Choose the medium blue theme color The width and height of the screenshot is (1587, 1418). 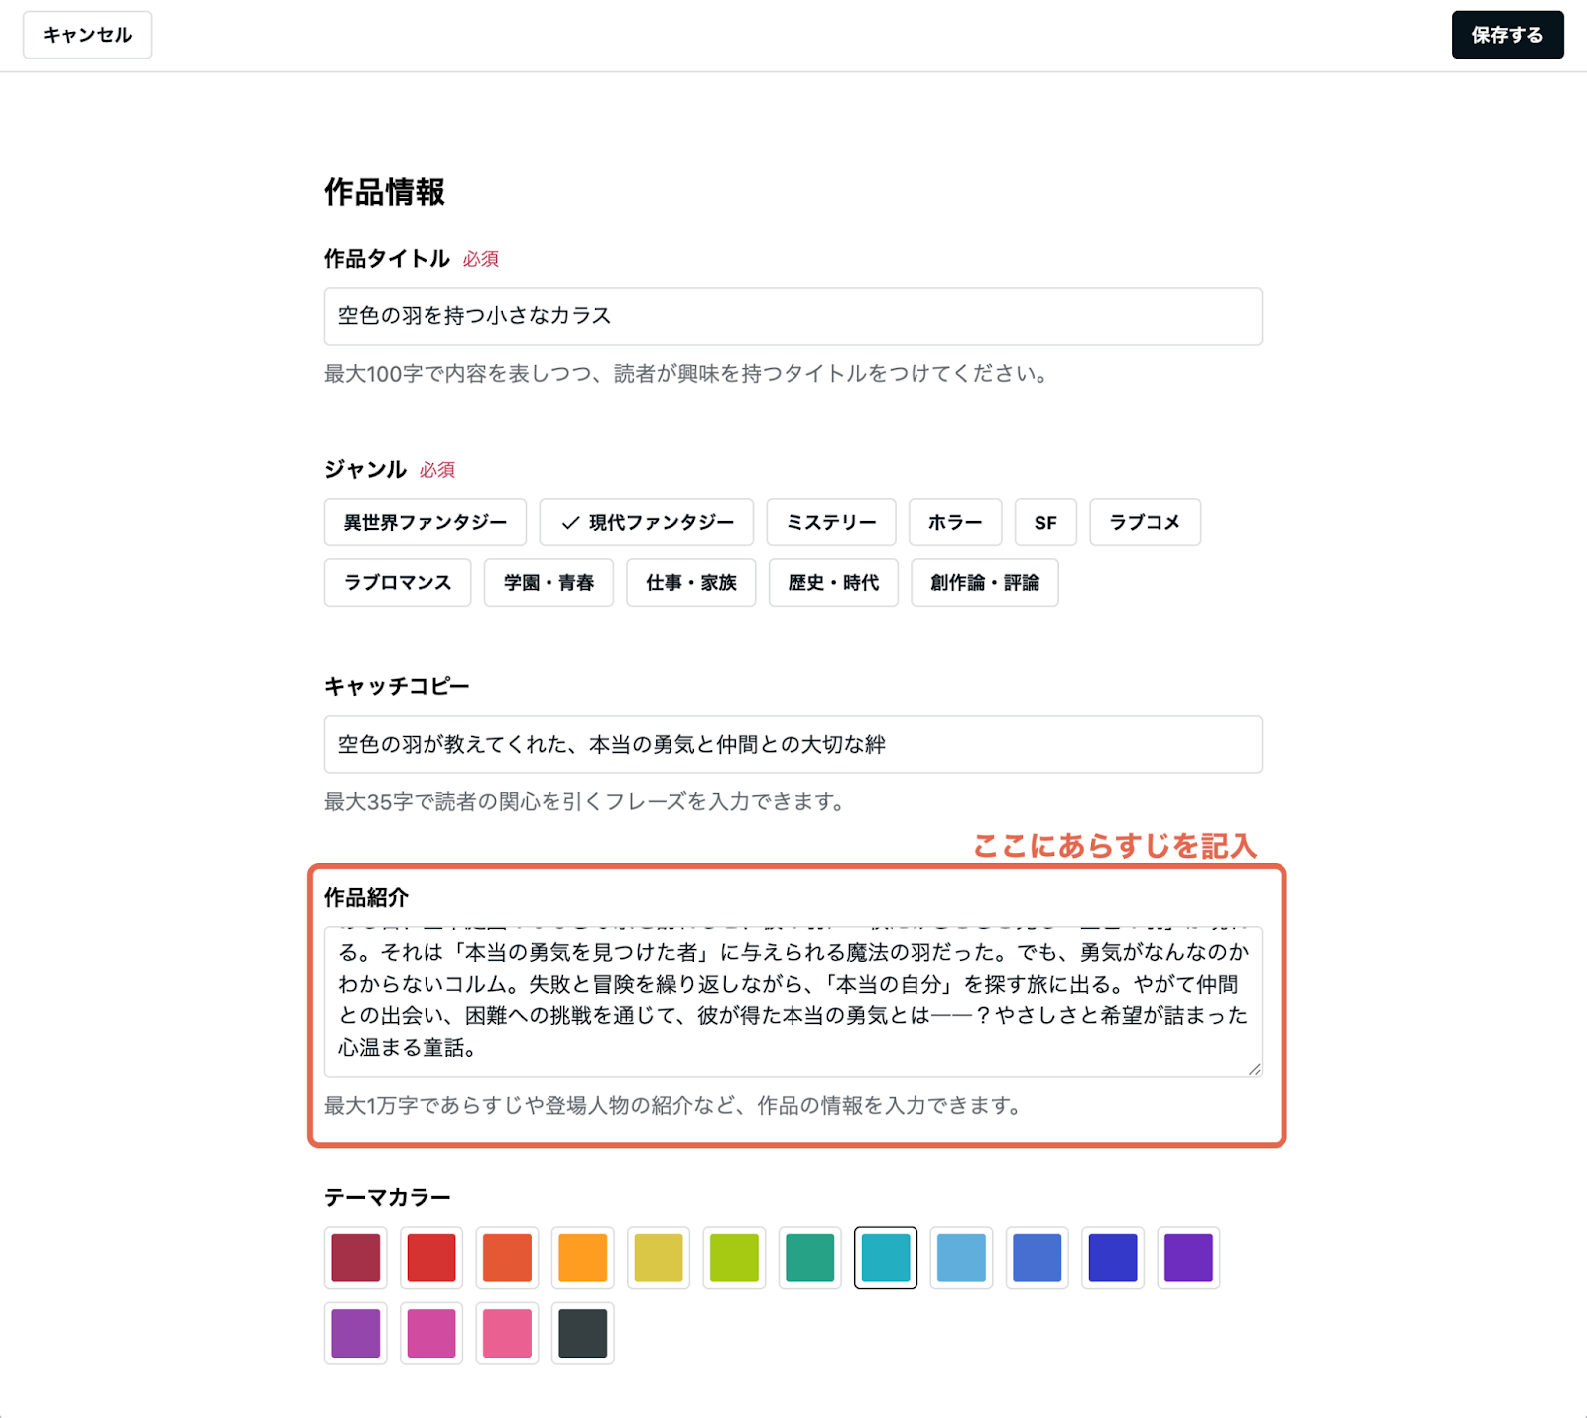point(1038,1257)
